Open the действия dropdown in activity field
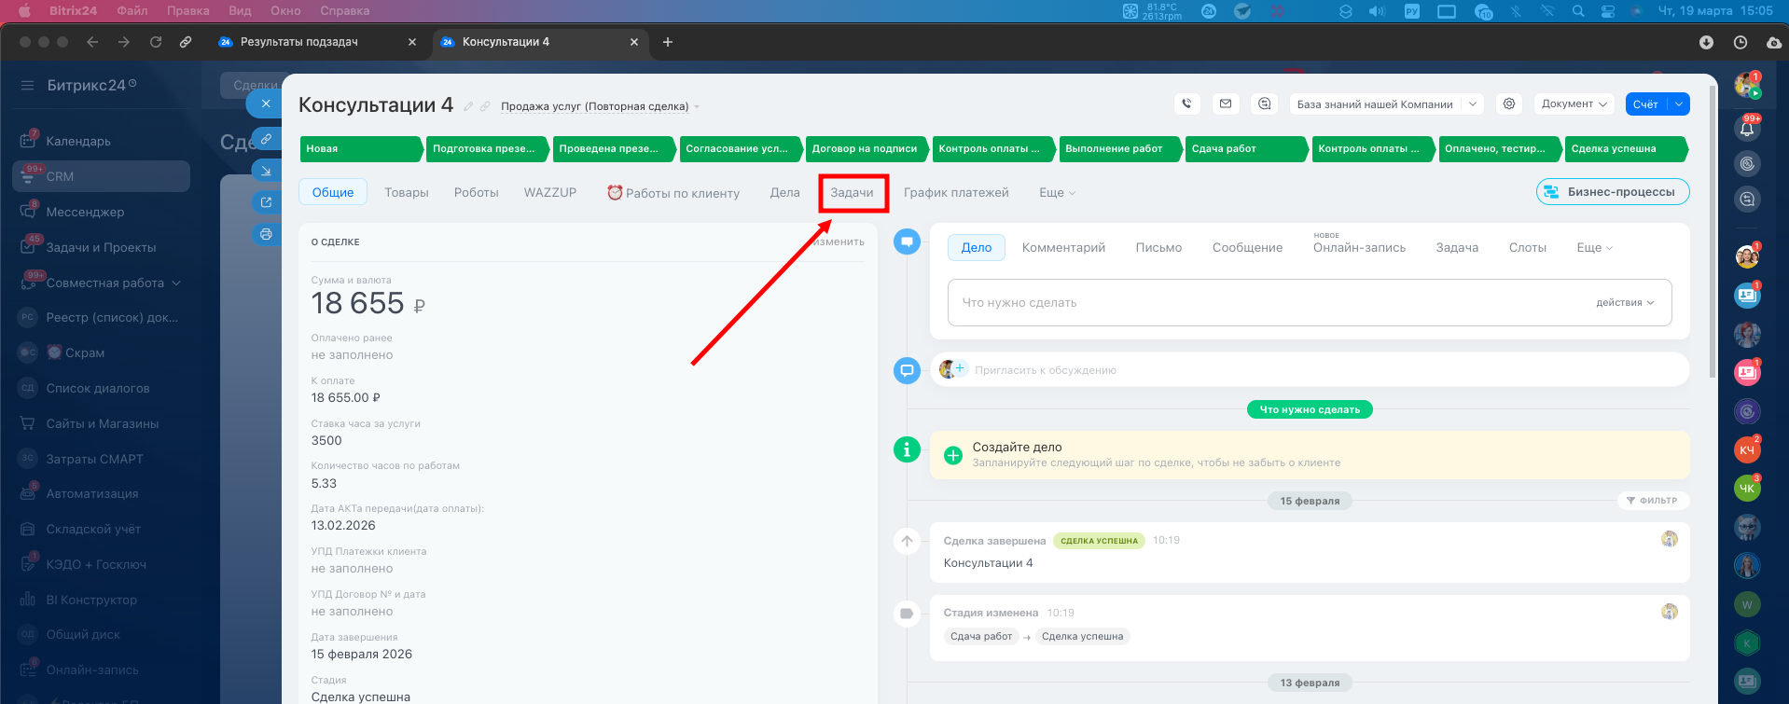1789x704 pixels. coord(1625,303)
